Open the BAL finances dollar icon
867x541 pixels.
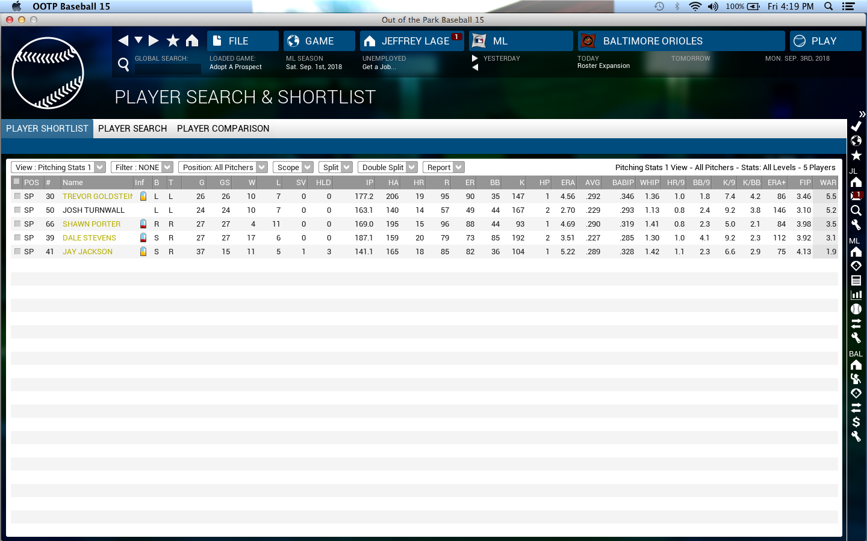pos(856,422)
